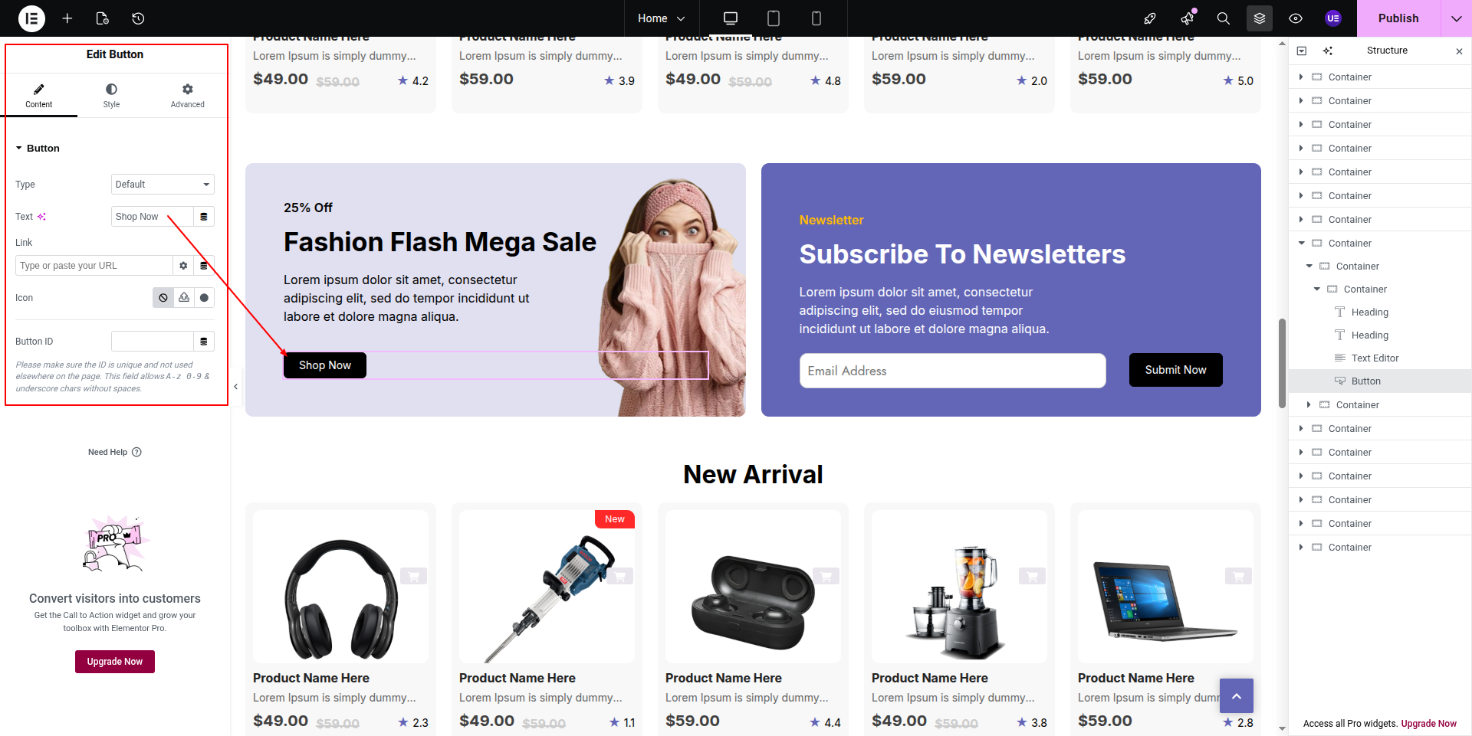
Task: Click the Upgrade Now button
Action: click(115, 662)
